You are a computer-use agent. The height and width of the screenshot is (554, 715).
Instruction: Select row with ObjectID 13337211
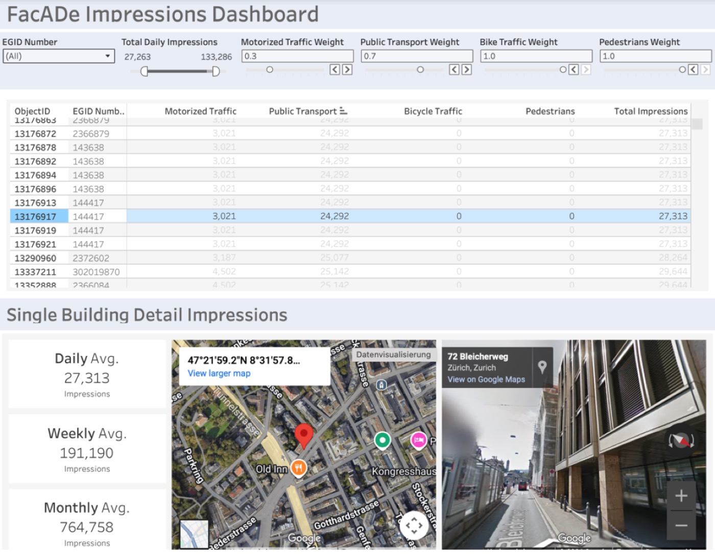(x=350, y=271)
